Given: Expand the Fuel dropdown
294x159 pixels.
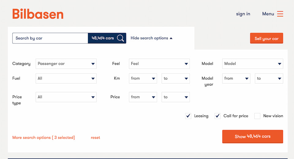Looking at the screenshot, I should click(66, 78).
